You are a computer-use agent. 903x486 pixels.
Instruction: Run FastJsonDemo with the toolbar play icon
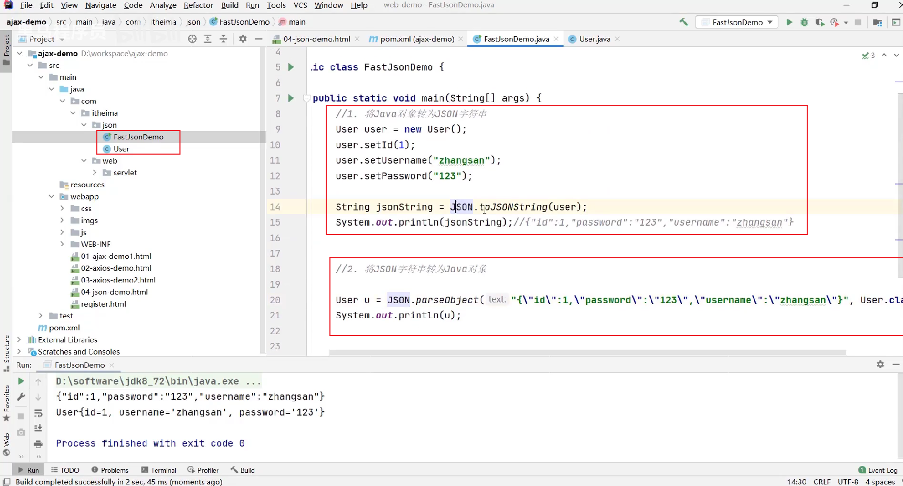click(x=789, y=22)
